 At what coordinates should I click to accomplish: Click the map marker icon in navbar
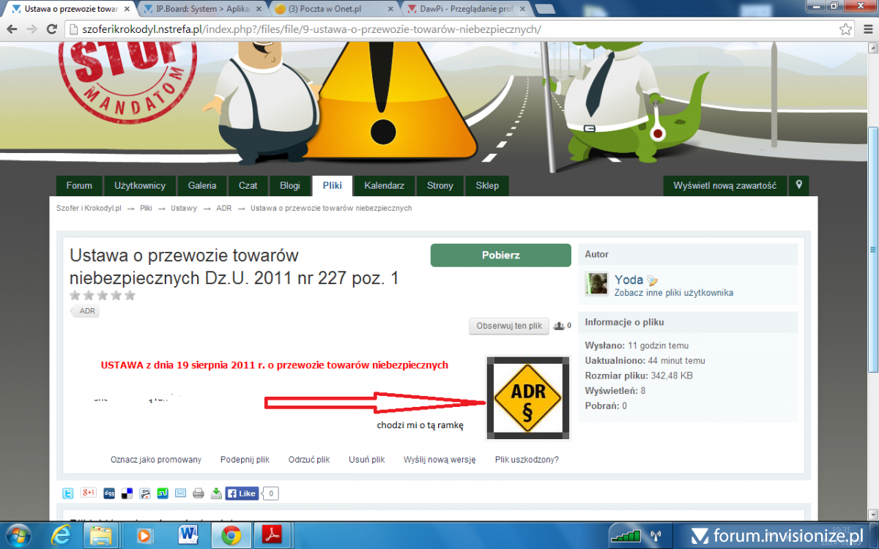[x=798, y=185]
